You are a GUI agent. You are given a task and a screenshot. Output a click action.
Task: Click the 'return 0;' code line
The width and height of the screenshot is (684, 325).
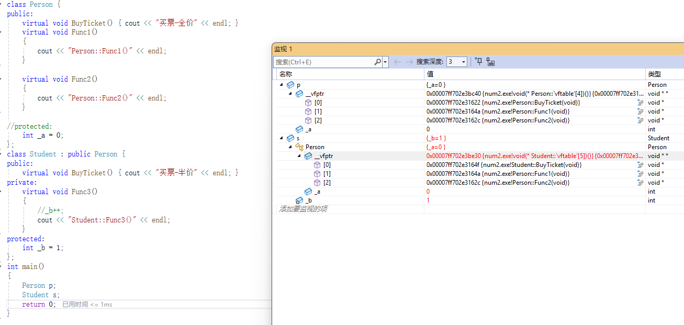[x=39, y=304]
